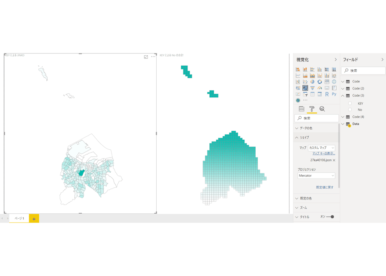
Task: Choose the R script visual icon
Action: click(327, 94)
